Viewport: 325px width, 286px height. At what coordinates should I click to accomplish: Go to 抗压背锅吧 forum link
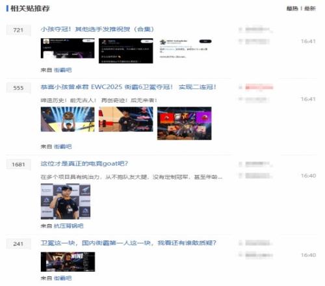point(68,226)
